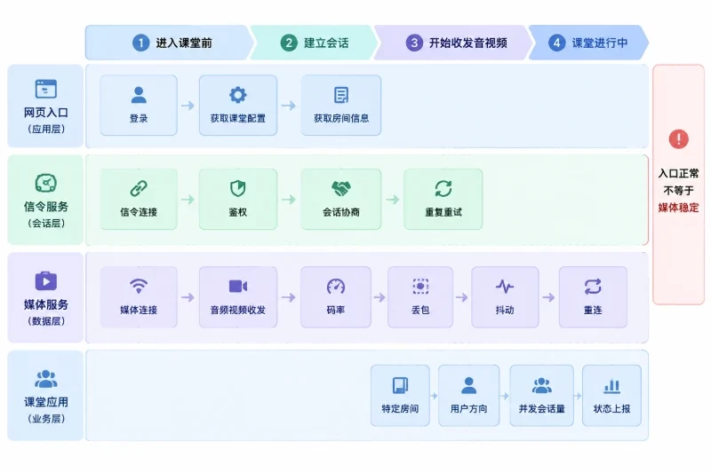711x473 pixels.
Task: Click the 码率 label
Action: pyautogui.click(x=336, y=310)
